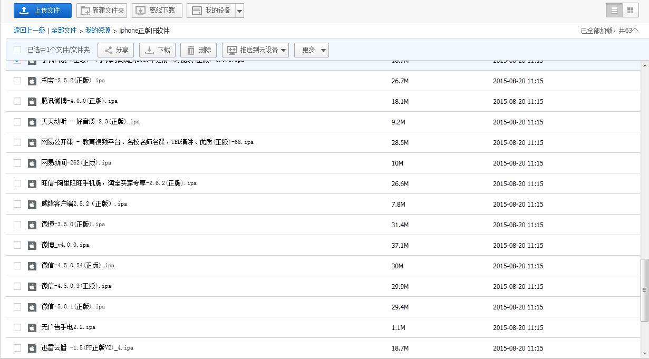Screen dimensions: 649x359
Task: Click the 下载 download button
Action: (158, 50)
